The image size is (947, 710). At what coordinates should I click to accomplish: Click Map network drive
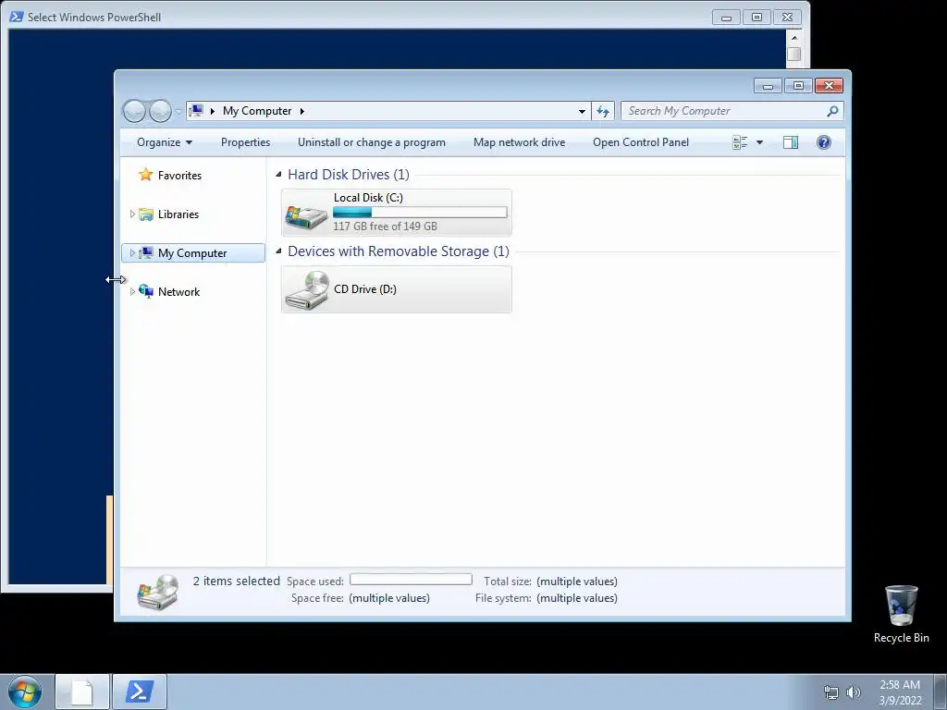pyautogui.click(x=520, y=142)
